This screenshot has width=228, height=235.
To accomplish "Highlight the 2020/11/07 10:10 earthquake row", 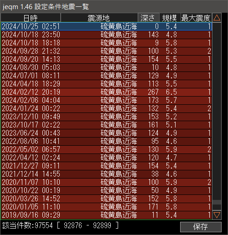I will (x=107, y=182).
